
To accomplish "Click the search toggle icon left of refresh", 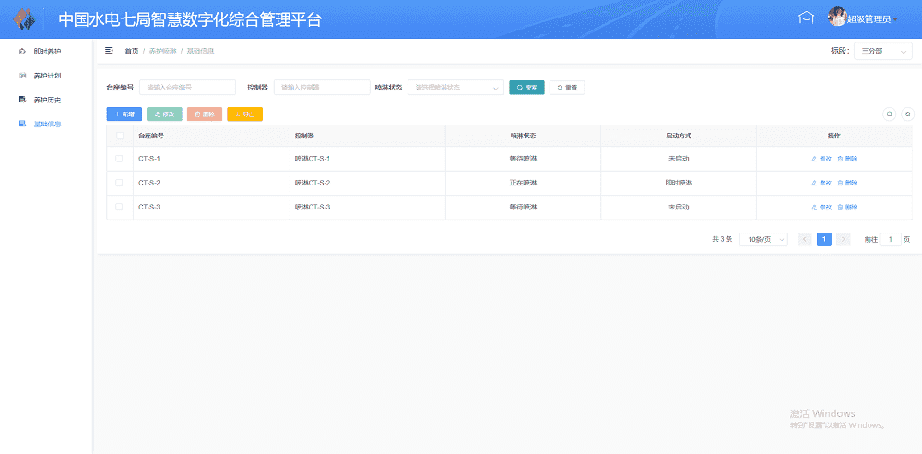I will [889, 114].
